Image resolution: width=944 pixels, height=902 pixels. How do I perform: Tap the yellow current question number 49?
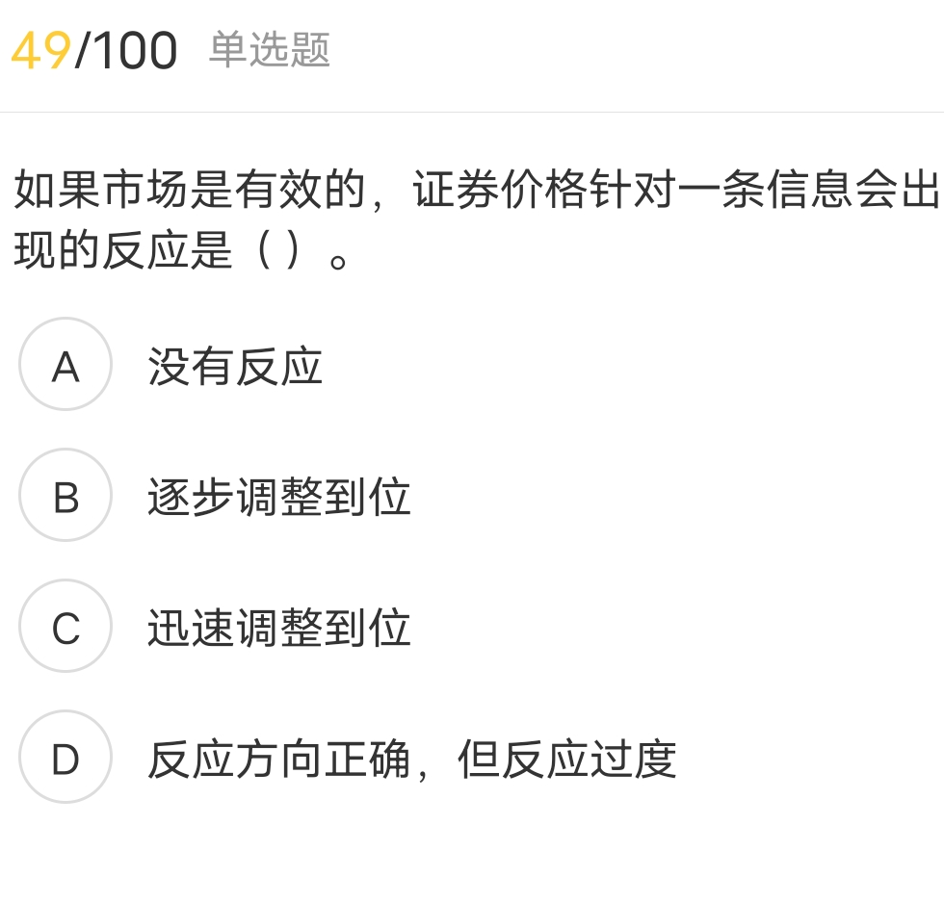[41, 51]
